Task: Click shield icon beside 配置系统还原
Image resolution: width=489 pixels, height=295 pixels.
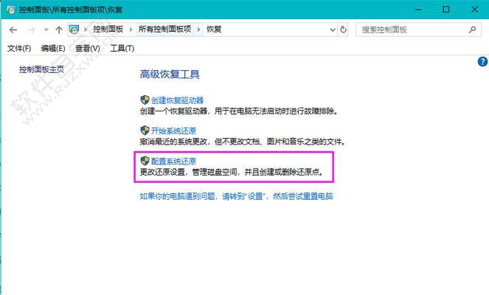Action: [145, 161]
